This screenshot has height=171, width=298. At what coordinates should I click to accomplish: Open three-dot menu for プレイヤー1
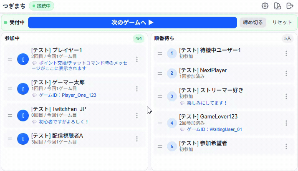point(137,59)
